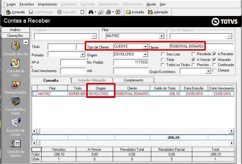This screenshot has width=242, height=164.
Task: Open Geração de Lote operation
Action: pos(16,48)
